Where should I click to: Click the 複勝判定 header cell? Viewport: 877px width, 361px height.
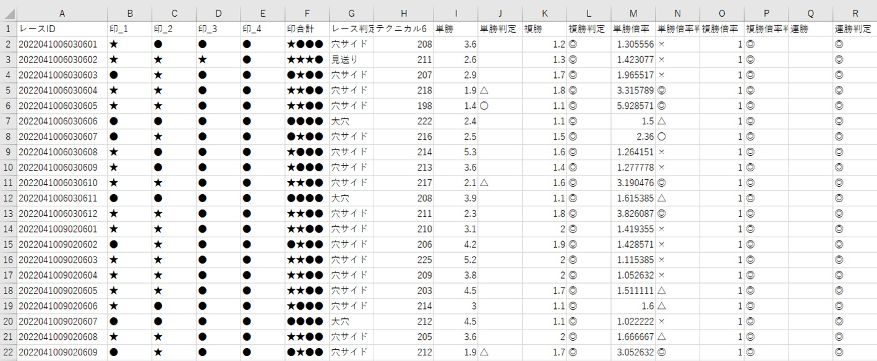point(589,28)
